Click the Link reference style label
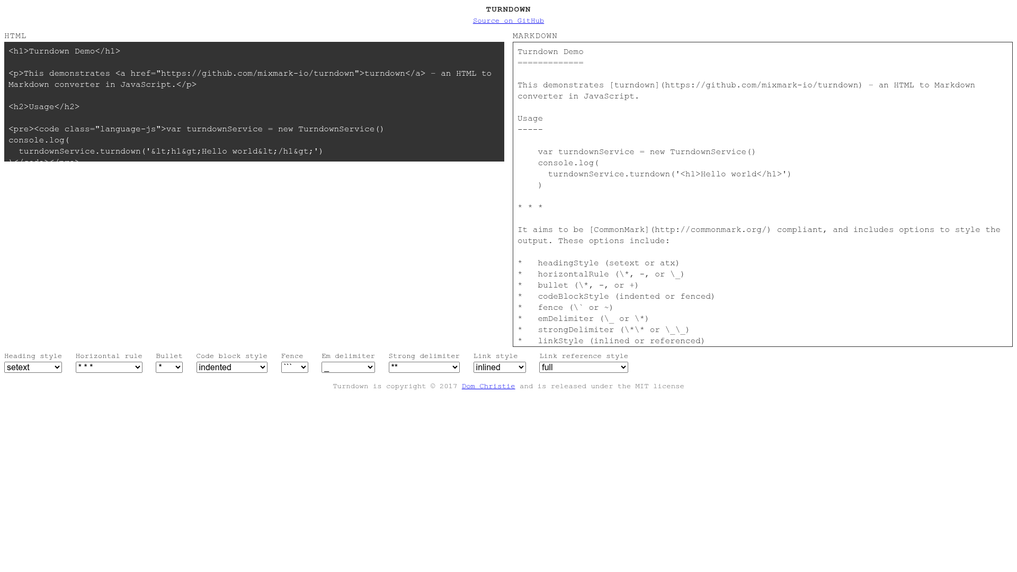1017x572 pixels. (x=584, y=356)
